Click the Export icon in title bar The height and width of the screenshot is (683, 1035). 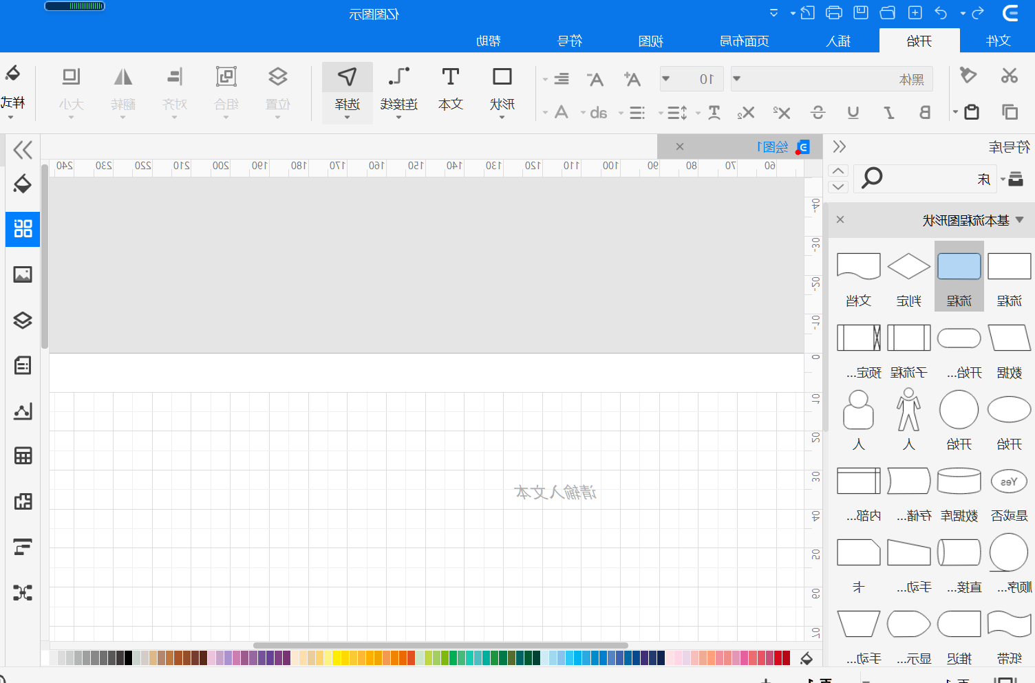808,12
